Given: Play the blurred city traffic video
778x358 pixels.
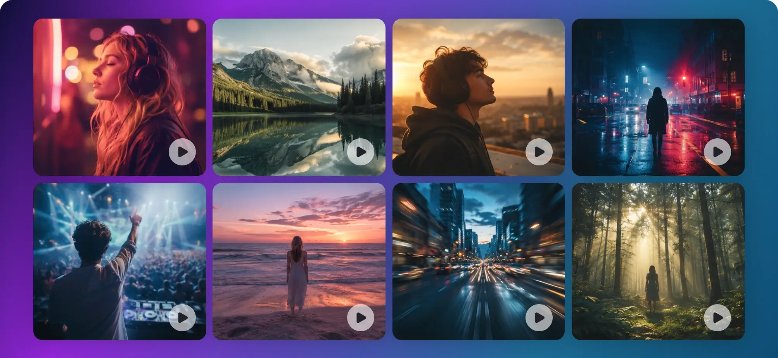Looking at the screenshot, I should tap(539, 318).
